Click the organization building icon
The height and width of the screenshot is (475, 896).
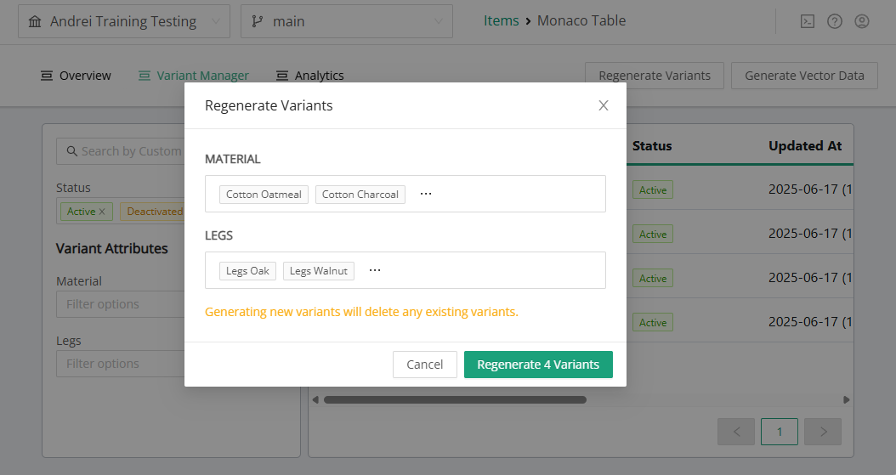pos(35,21)
